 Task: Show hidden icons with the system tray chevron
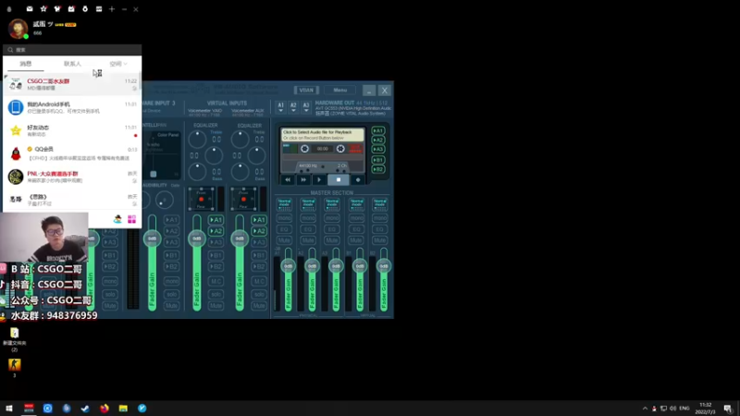pos(645,409)
